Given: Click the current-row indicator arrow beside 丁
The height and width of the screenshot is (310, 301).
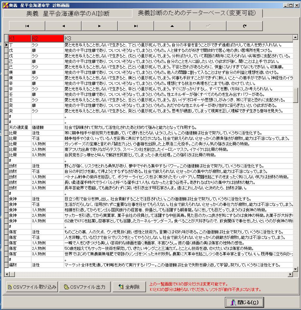Looking at the screenshot, I should tap(6, 45).
